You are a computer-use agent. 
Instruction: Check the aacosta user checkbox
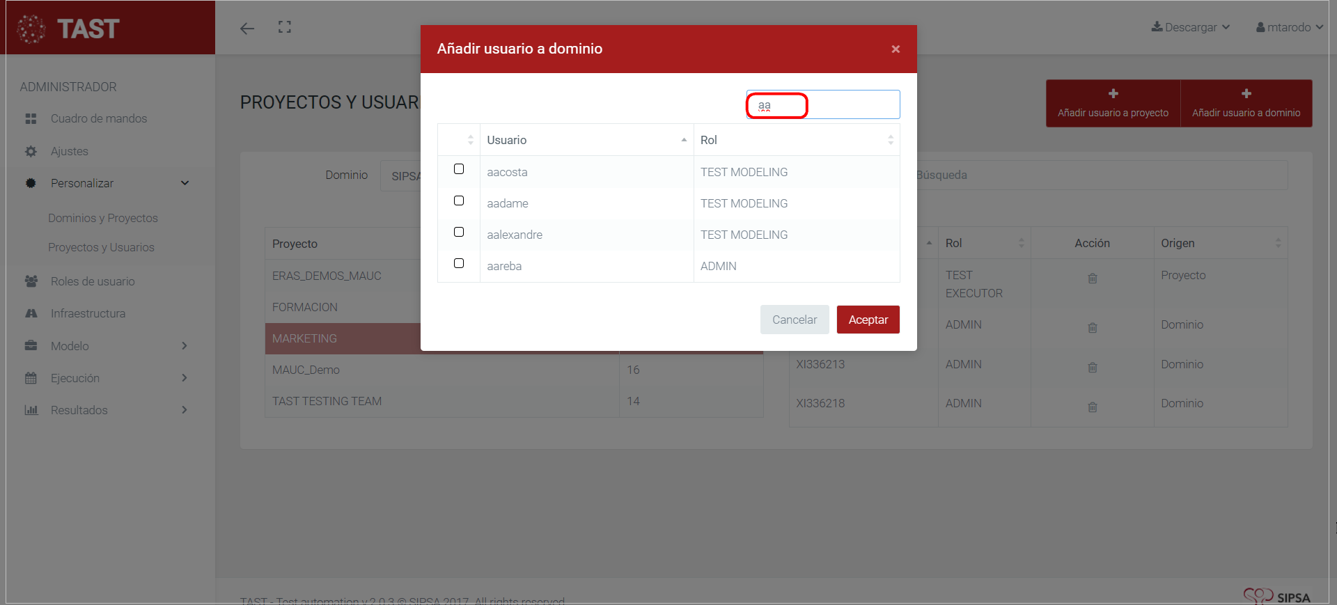coord(459,169)
